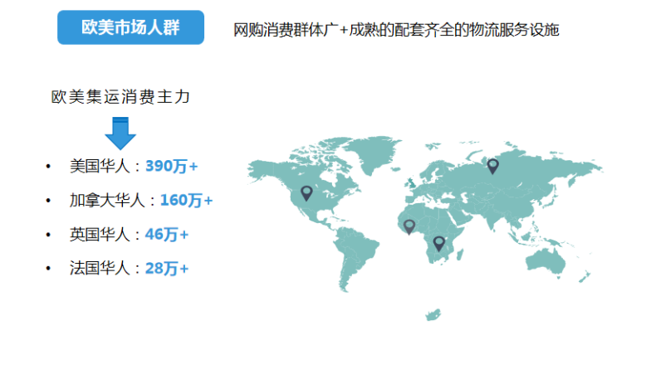Click the teal world map graphic
The height and width of the screenshot is (379, 646).
(425, 228)
